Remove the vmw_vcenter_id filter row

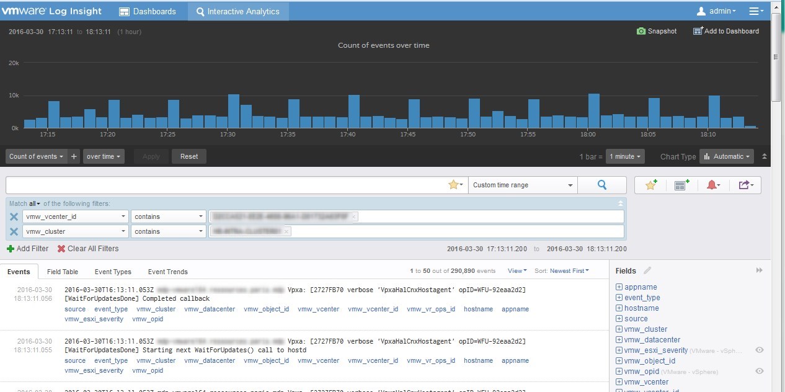(14, 216)
